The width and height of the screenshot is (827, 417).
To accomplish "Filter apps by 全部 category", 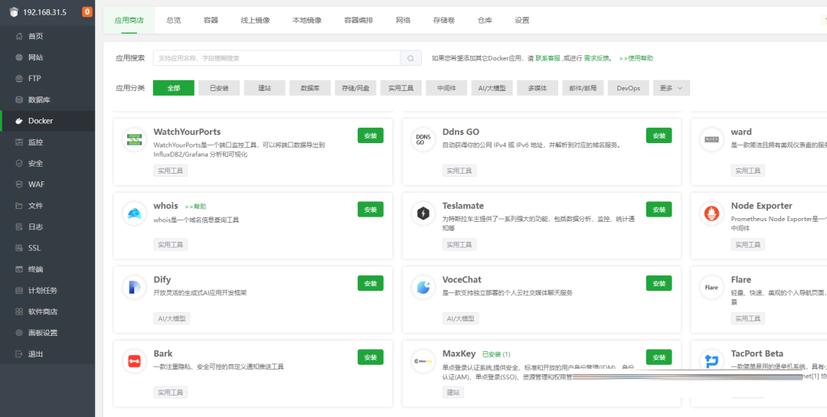I will coord(174,88).
